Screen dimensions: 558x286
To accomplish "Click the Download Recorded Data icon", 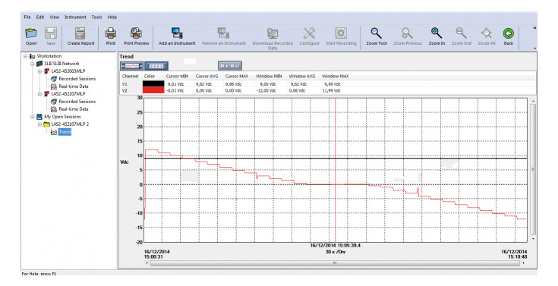I will 273,33.
